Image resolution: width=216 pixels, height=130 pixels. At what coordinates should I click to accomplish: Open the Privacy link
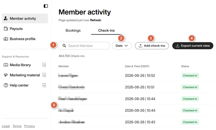click(29, 126)
